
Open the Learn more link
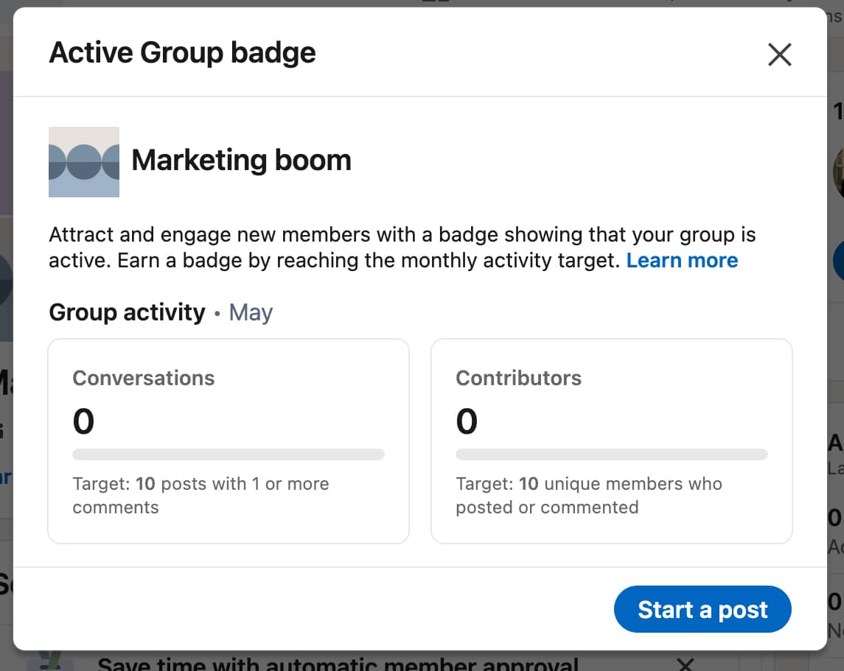tap(682, 260)
